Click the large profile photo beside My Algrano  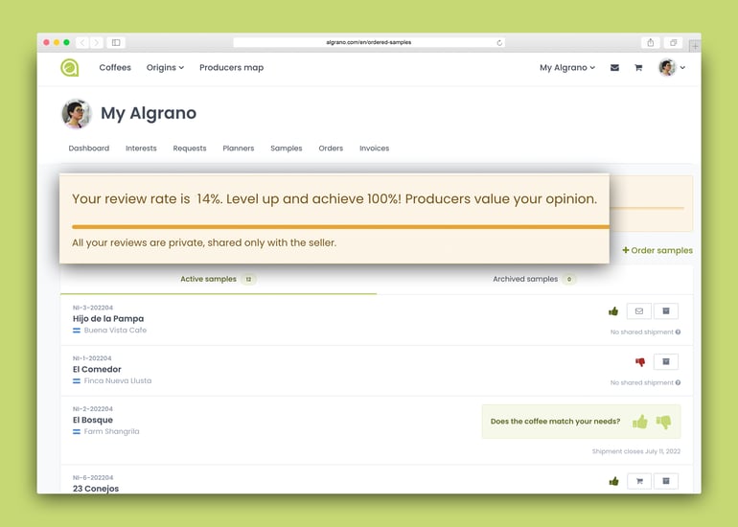click(77, 113)
